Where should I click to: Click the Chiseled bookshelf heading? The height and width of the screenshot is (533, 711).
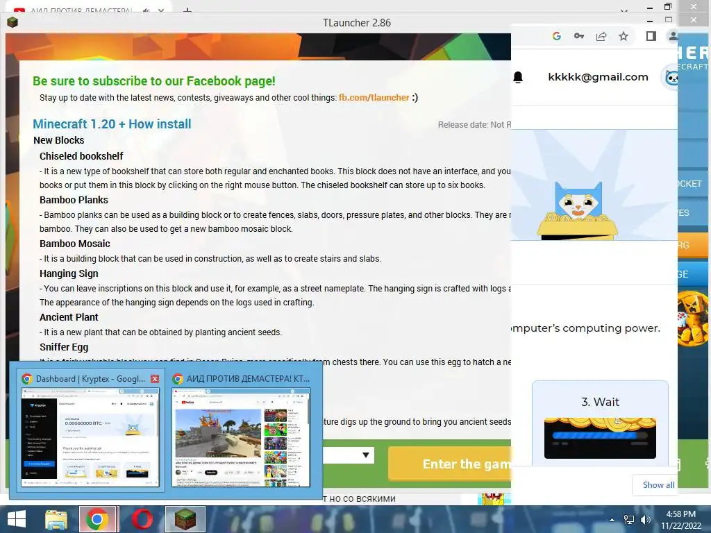81,156
